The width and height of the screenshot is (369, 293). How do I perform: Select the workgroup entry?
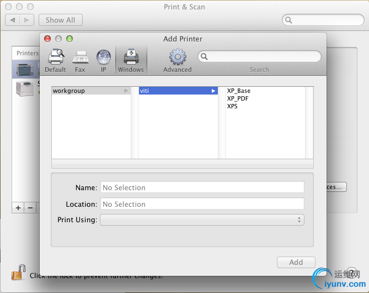click(x=91, y=91)
